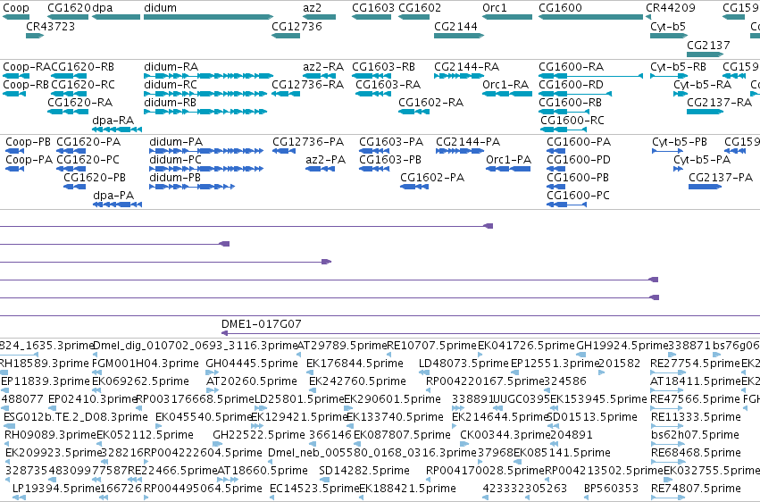The height and width of the screenshot is (502, 760).
Task: Click the CR44209 gene label
Action: tap(671, 8)
